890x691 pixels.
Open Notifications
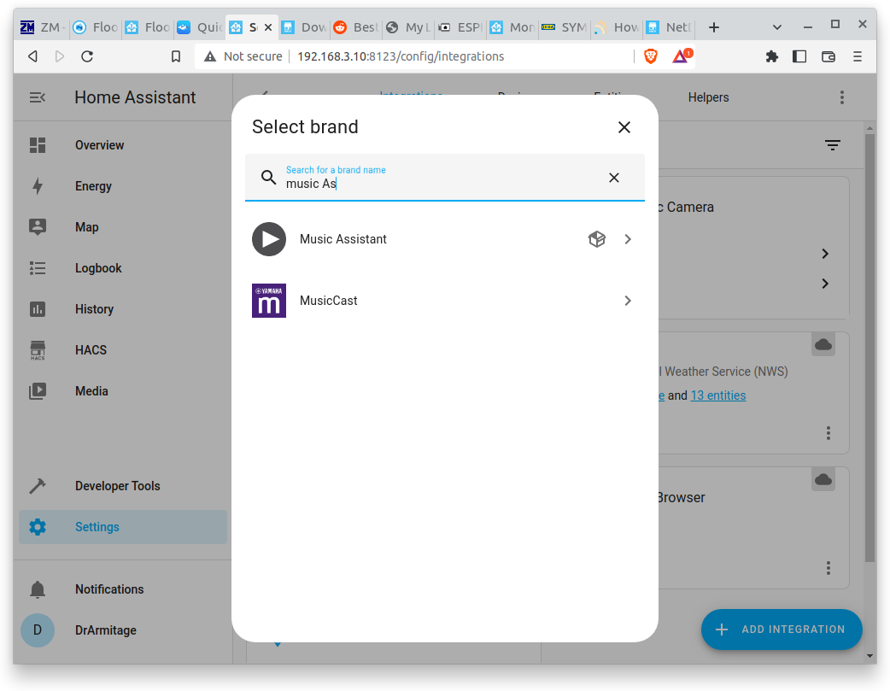pos(123,589)
